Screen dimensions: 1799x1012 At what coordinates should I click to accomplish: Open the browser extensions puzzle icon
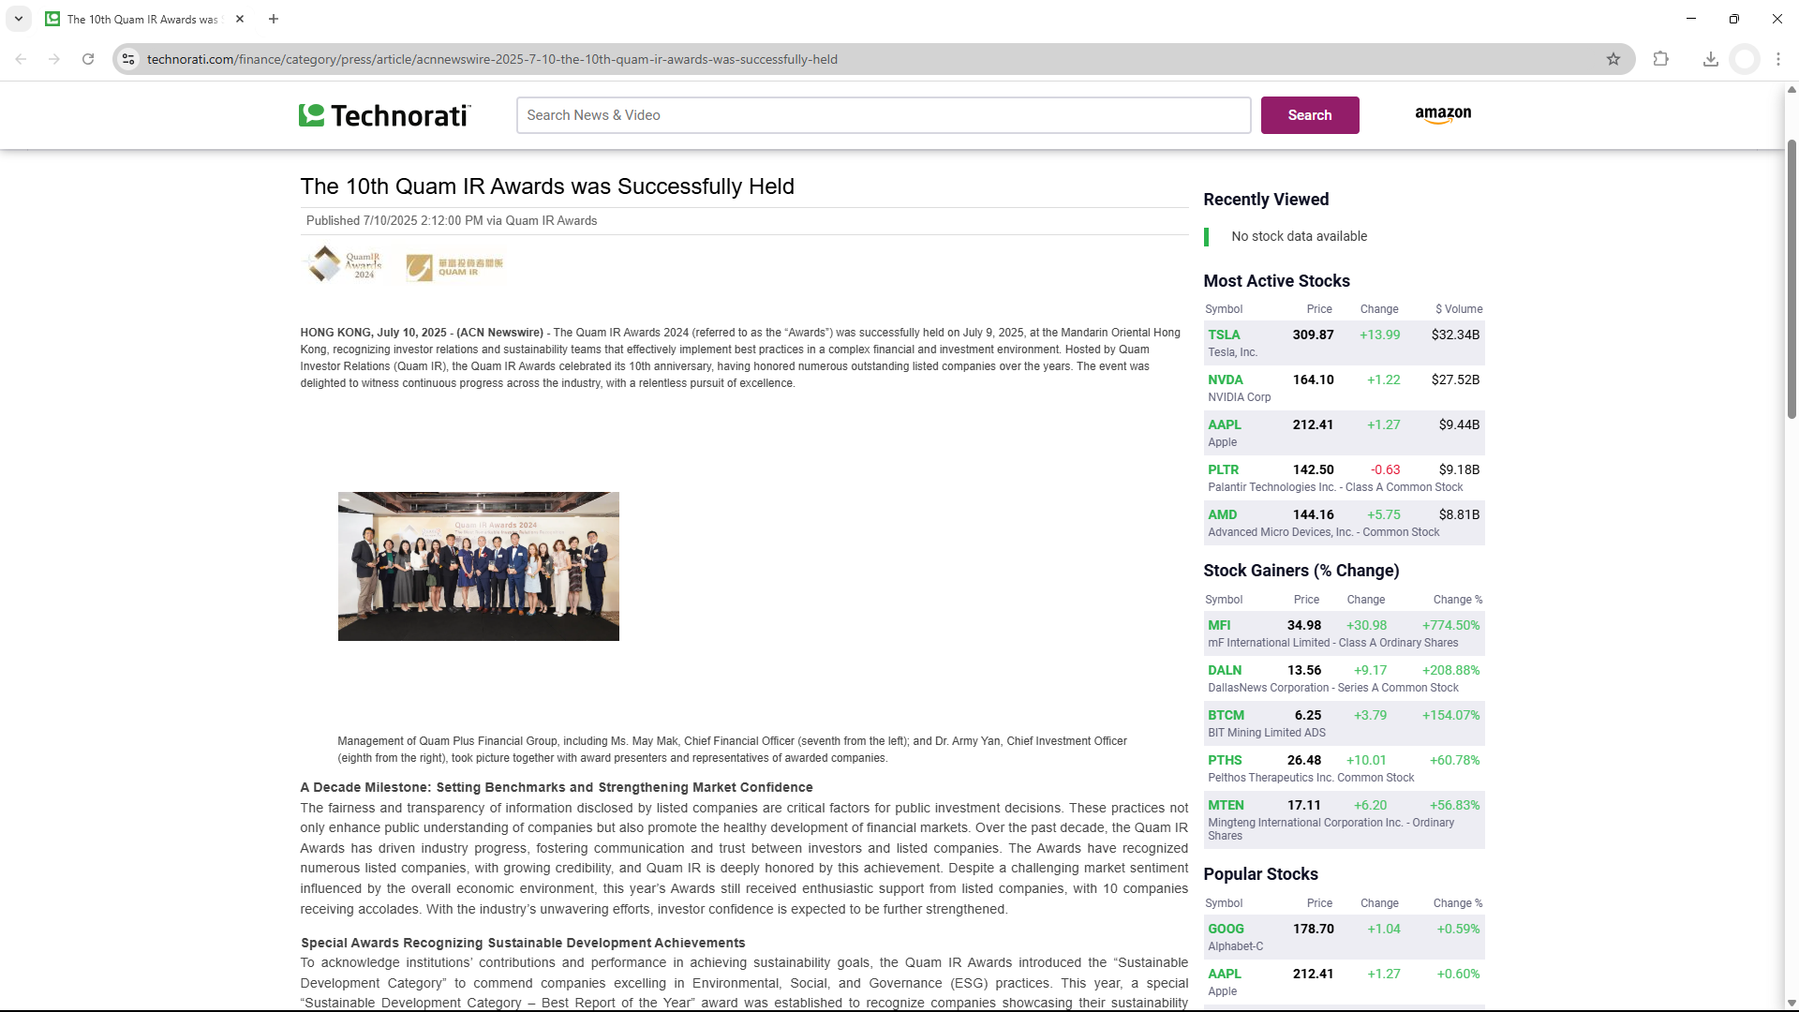coord(1661,59)
